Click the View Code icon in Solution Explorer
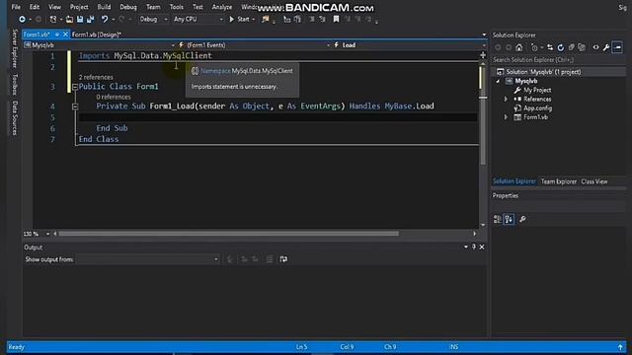 595,47
